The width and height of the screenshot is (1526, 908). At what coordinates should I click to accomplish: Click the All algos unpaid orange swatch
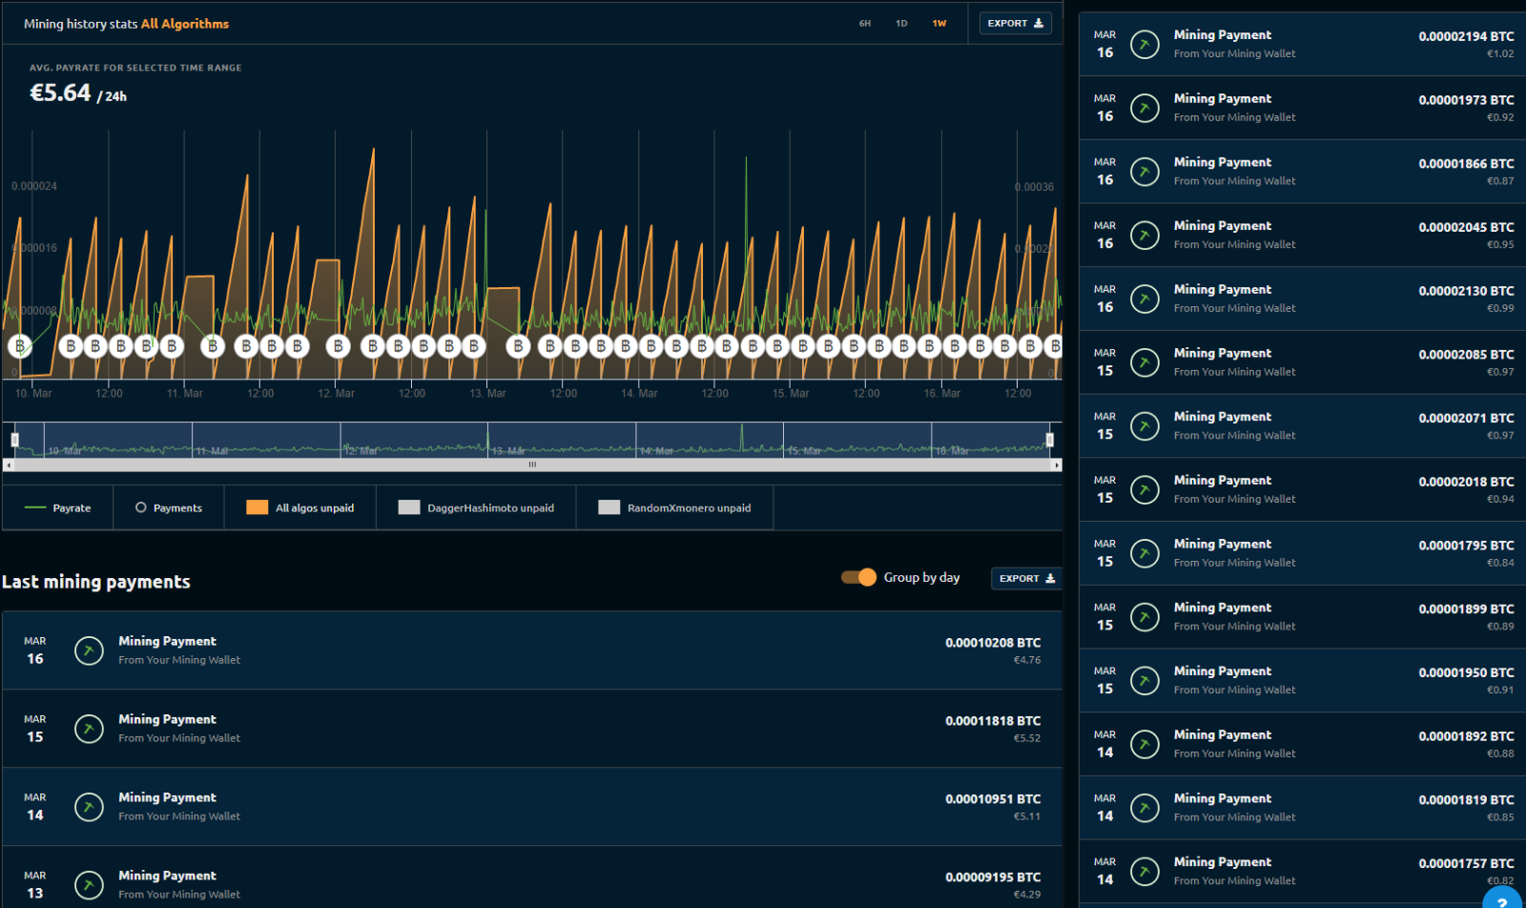pyautogui.click(x=257, y=507)
